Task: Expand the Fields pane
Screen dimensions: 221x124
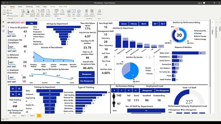Action: [220, 22]
